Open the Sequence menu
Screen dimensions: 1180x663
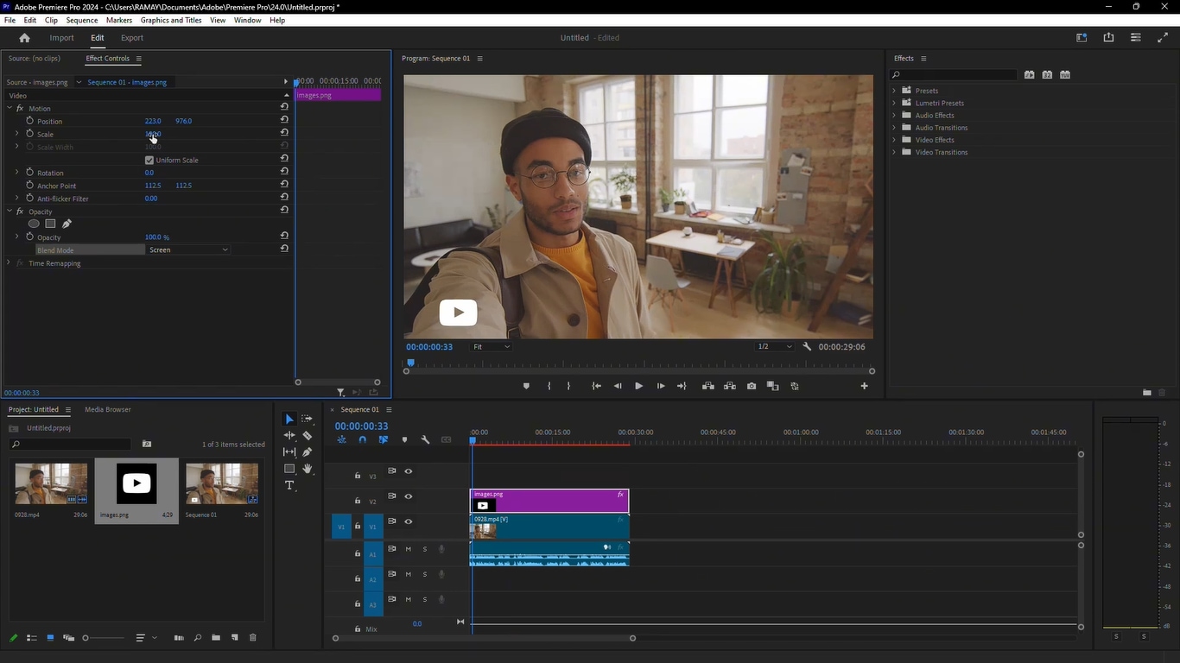[x=83, y=20]
